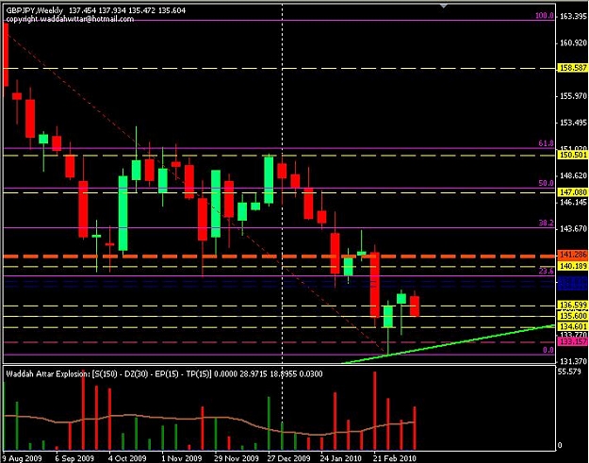Click the 163.395 price axis value

573,16
